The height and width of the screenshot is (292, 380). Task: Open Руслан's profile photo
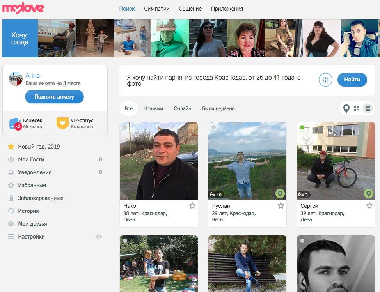[247, 161]
